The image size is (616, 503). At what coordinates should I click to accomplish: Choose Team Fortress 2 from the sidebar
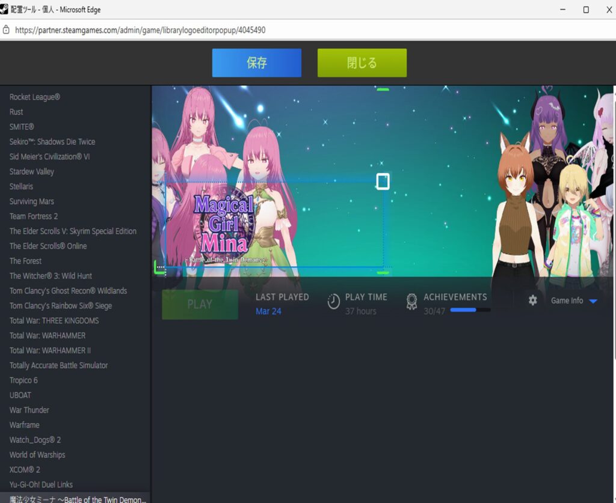(34, 216)
